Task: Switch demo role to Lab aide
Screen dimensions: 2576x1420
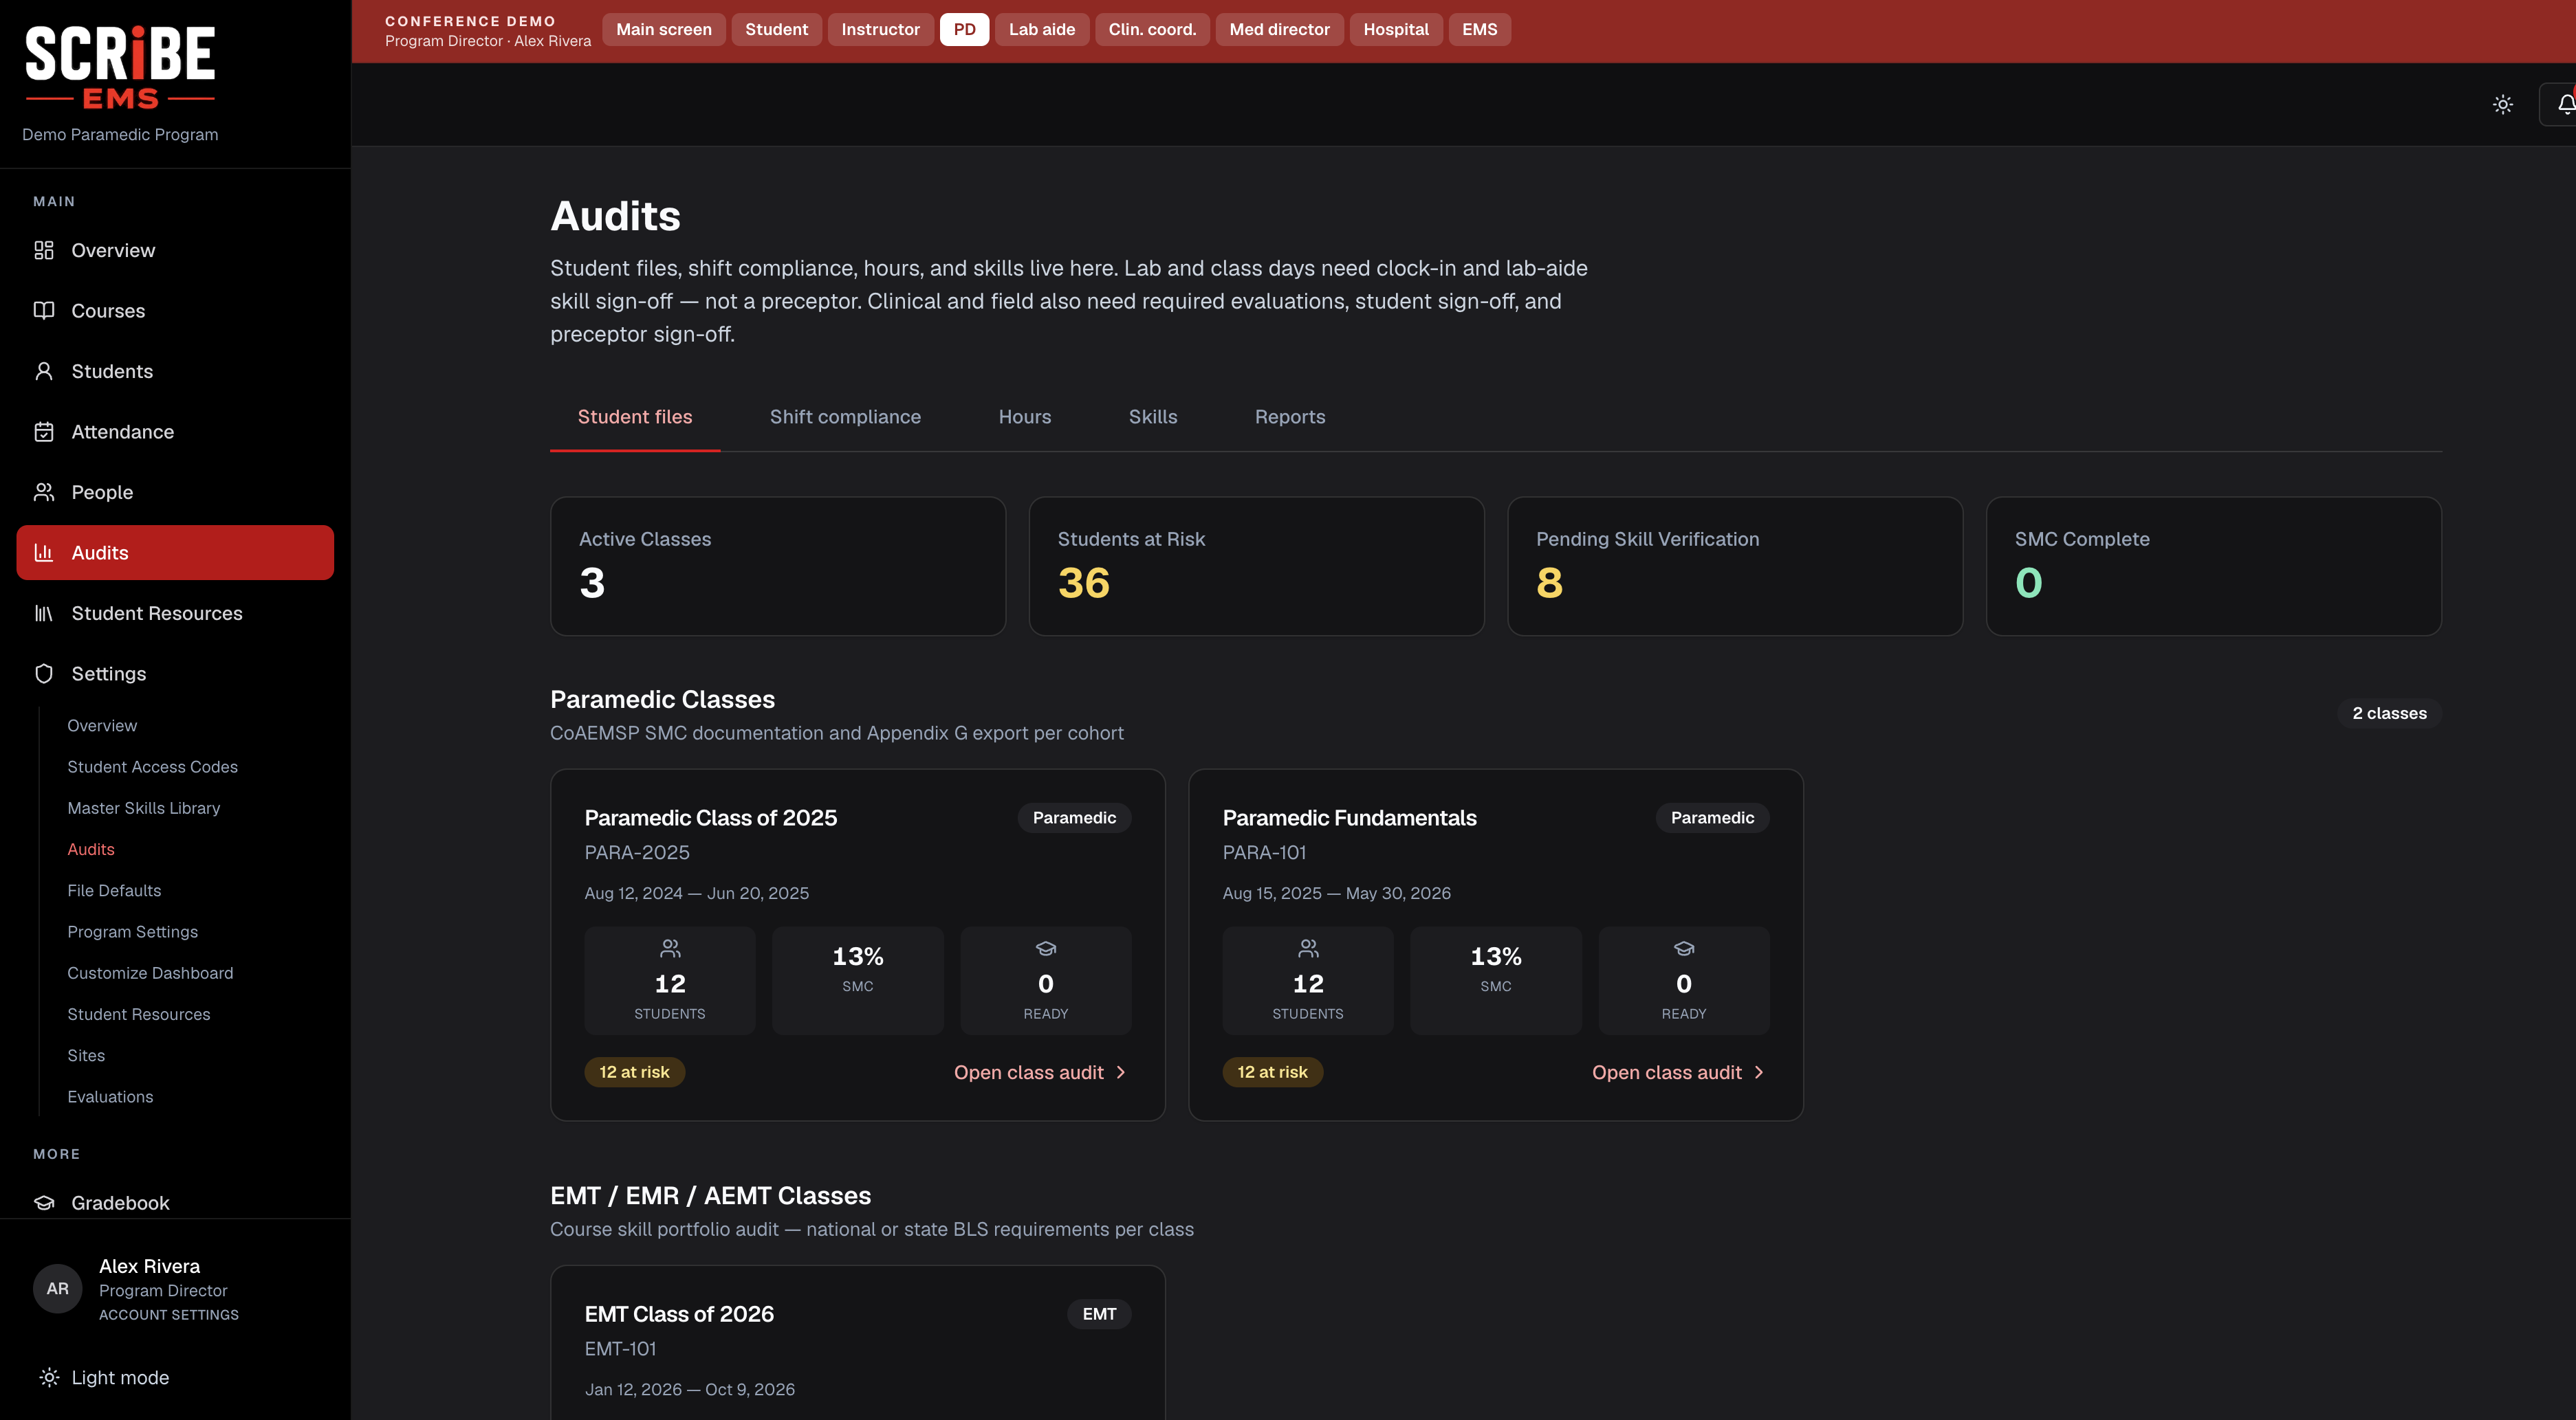Action: [1042, 29]
